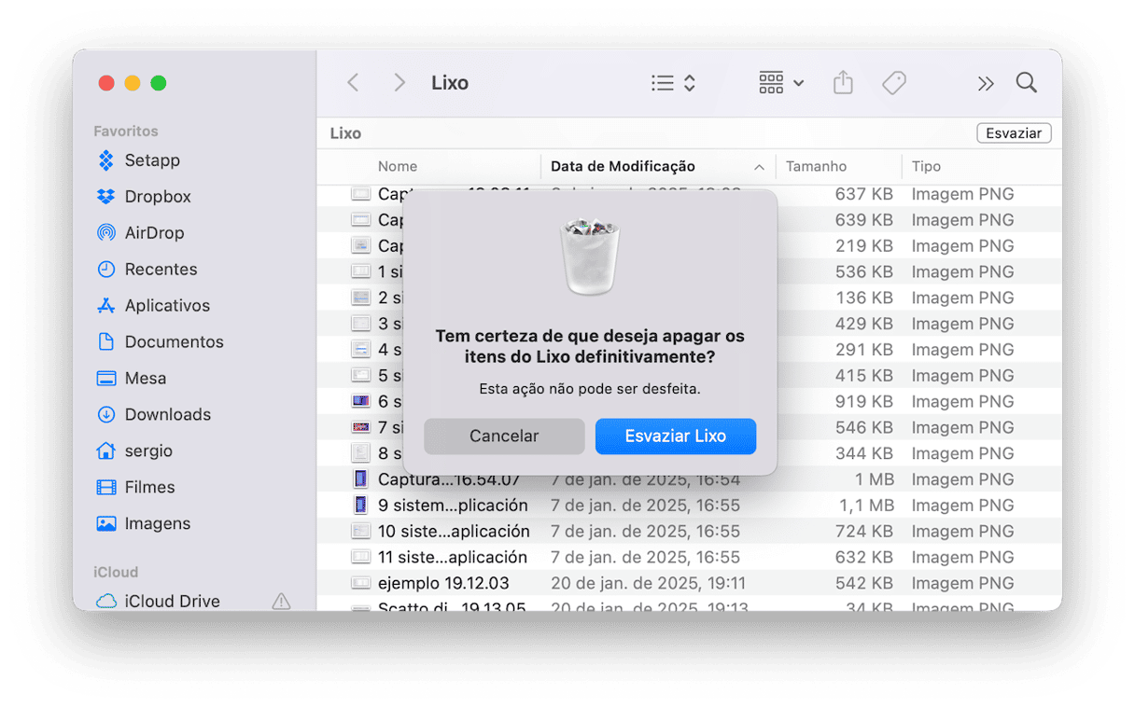
Task: Sort by the Tamanho column header
Action: point(816,167)
